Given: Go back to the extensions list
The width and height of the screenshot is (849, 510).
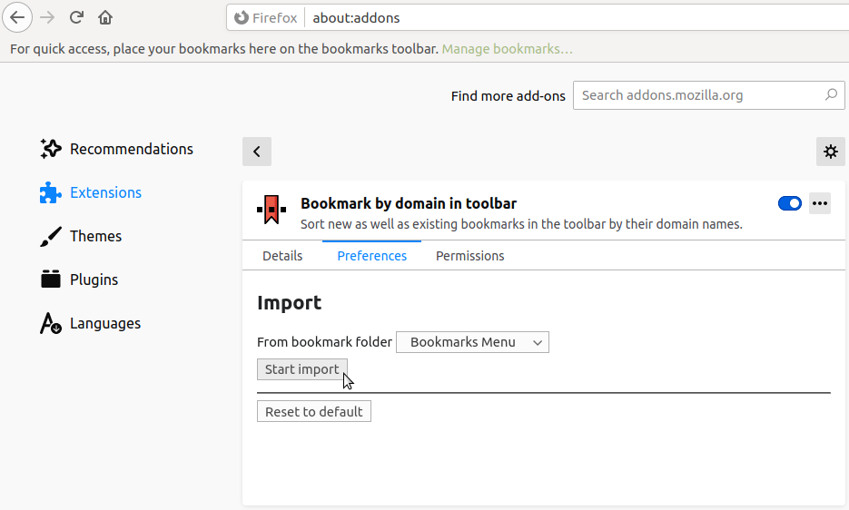Looking at the screenshot, I should (x=257, y=152).
